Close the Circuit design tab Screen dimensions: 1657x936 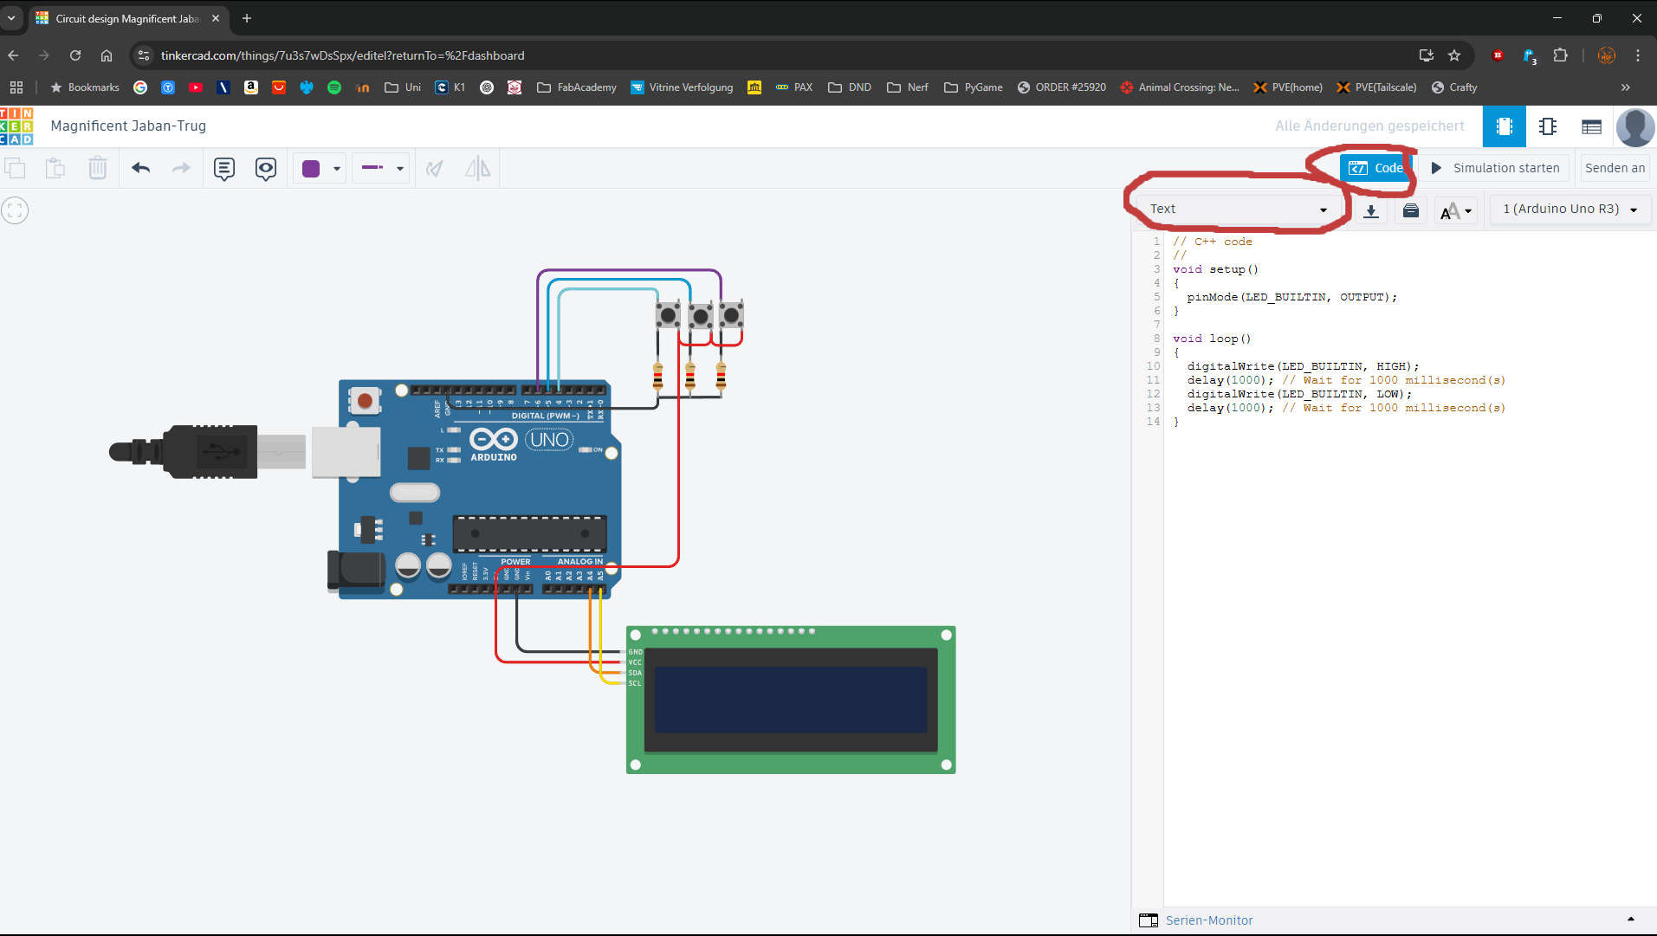click(x=216, y=18)
